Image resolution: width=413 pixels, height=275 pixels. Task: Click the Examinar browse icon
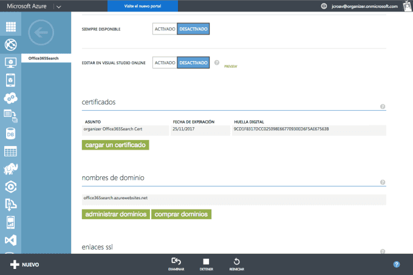coord(176,264)
